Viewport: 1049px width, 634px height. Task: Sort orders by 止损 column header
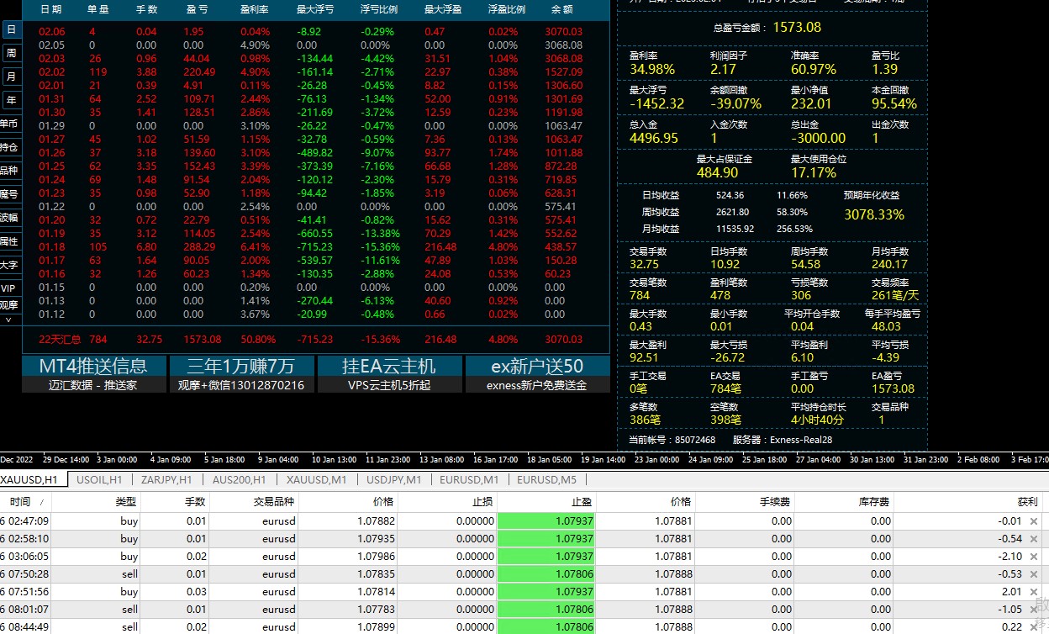[x=448, y=501]
